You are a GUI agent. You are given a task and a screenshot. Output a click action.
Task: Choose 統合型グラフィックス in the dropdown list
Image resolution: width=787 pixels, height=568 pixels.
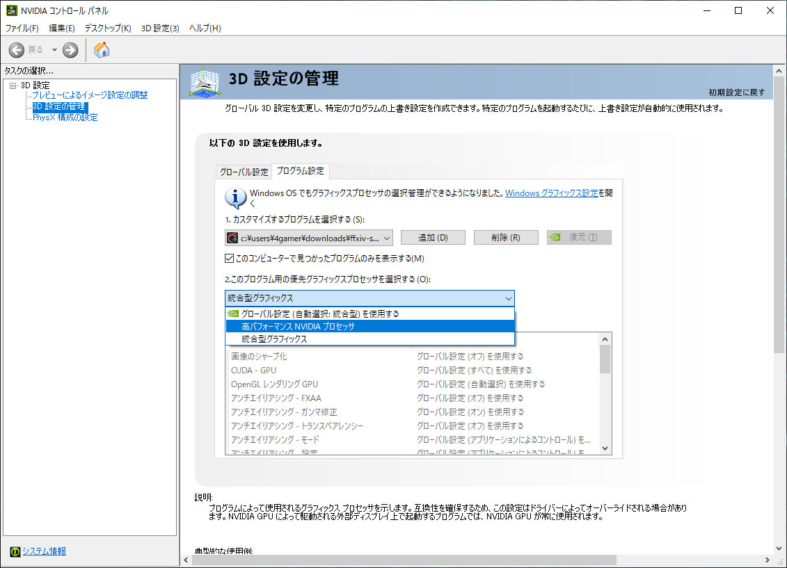click(x=370, y=339)
